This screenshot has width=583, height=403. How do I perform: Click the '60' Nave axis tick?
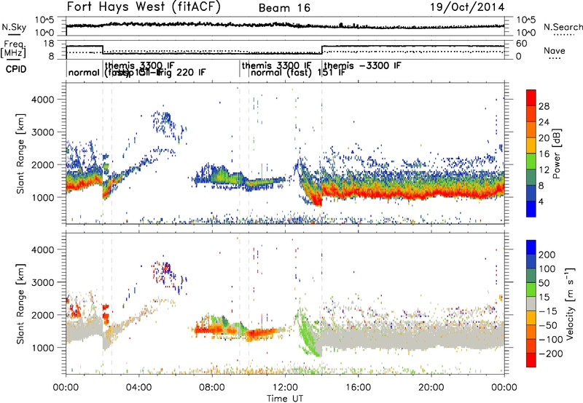[x=522, y=44]
